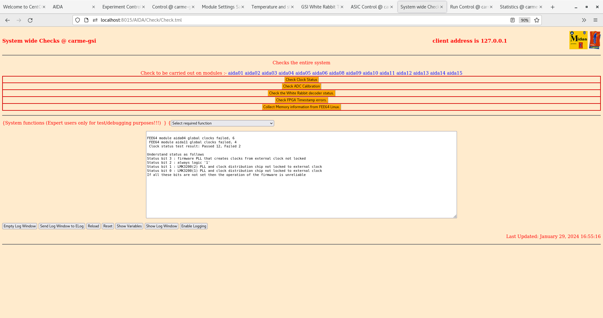This screenshot has width=603, height=318.
Task: Bookmark this page with the star icon
Action: coord(537,20)
